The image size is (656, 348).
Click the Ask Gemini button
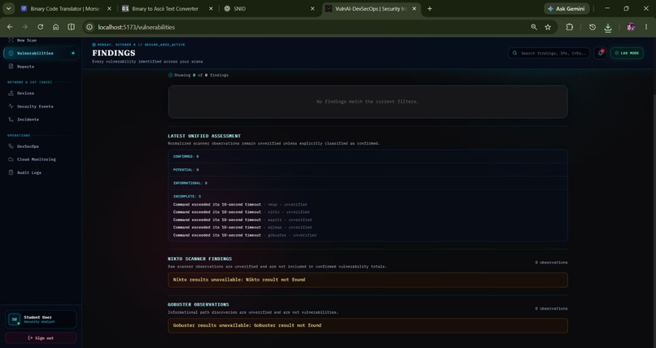tap(566, 9)
